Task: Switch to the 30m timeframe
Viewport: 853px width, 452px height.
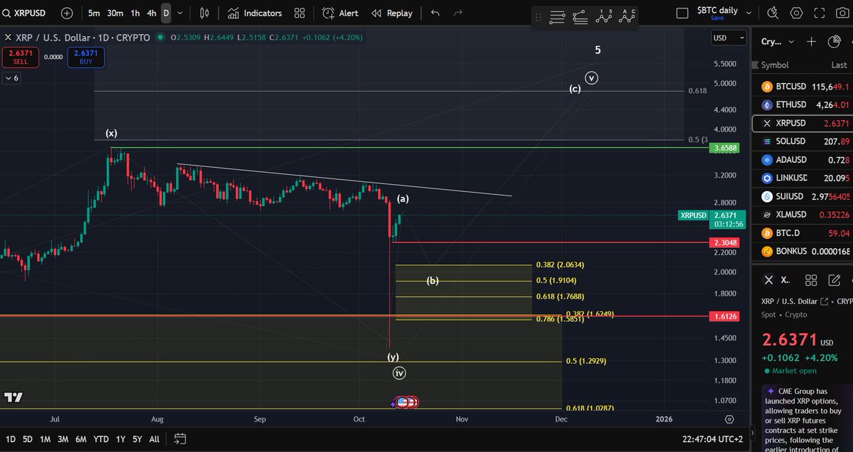Action: point(115,13)
